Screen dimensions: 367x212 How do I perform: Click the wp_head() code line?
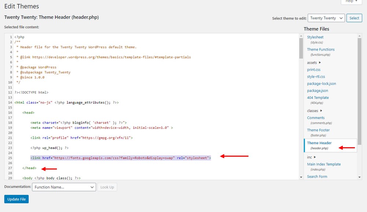(50, 148)
